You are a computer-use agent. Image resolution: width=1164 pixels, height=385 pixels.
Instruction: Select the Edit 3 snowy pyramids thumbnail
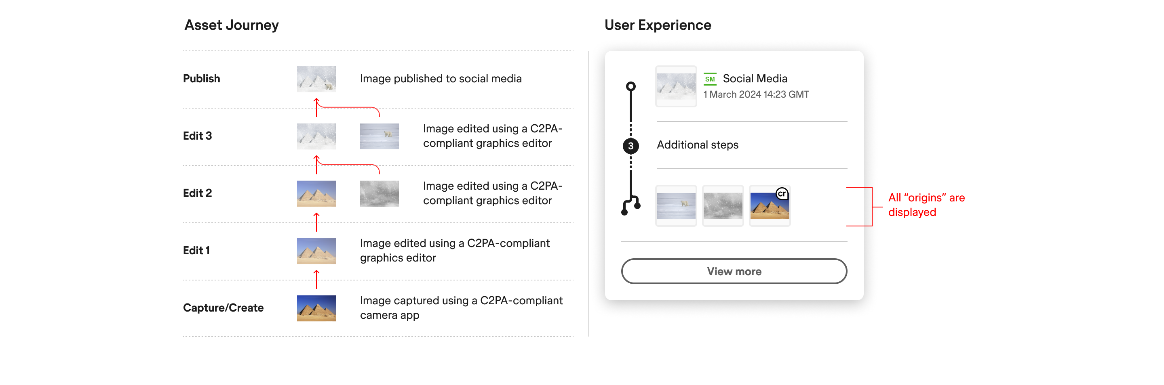316,136
